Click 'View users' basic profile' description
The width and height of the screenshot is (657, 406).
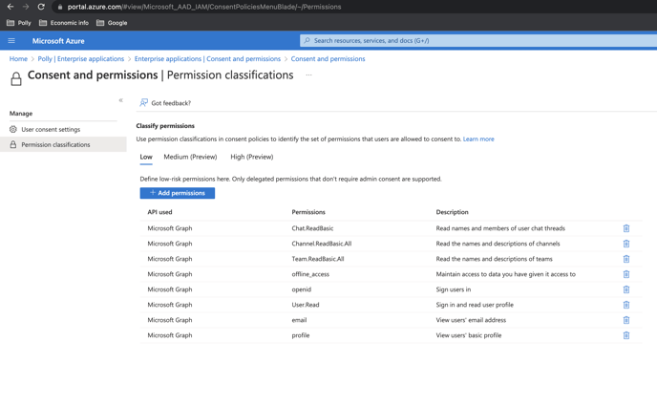click(x=469, y=335)
